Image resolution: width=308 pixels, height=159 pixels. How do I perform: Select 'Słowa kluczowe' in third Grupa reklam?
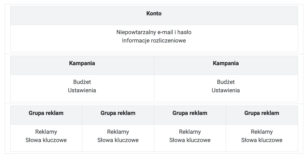coord(190,140)
